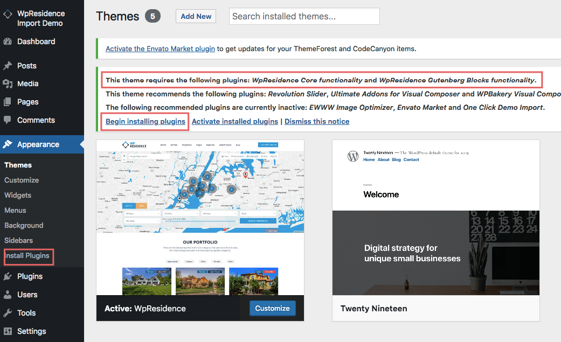The image size is (561, 342).
Task: Click the Posts pushpin icon
Action: point(8,66)
